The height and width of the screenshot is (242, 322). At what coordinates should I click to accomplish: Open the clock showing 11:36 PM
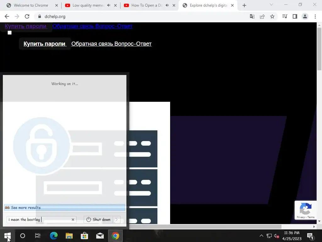[x=291, y=236]
